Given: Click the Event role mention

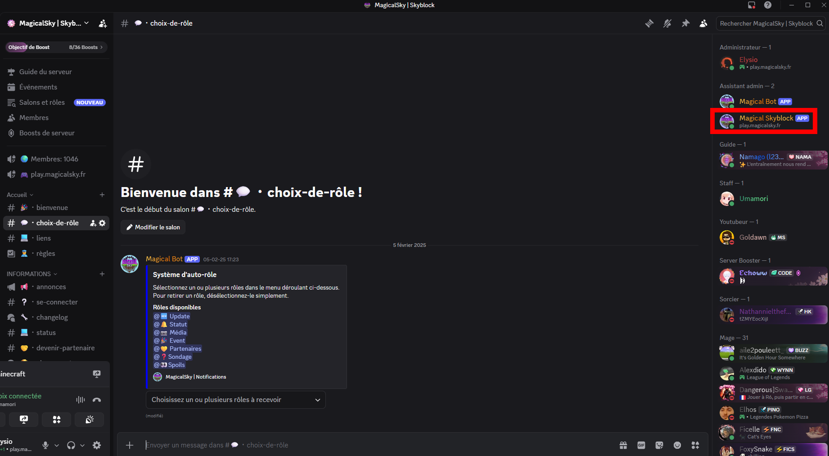Looking at the screenshot, I should (170, 340).
